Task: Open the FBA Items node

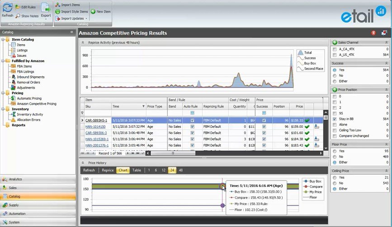Action: [24, 66]
